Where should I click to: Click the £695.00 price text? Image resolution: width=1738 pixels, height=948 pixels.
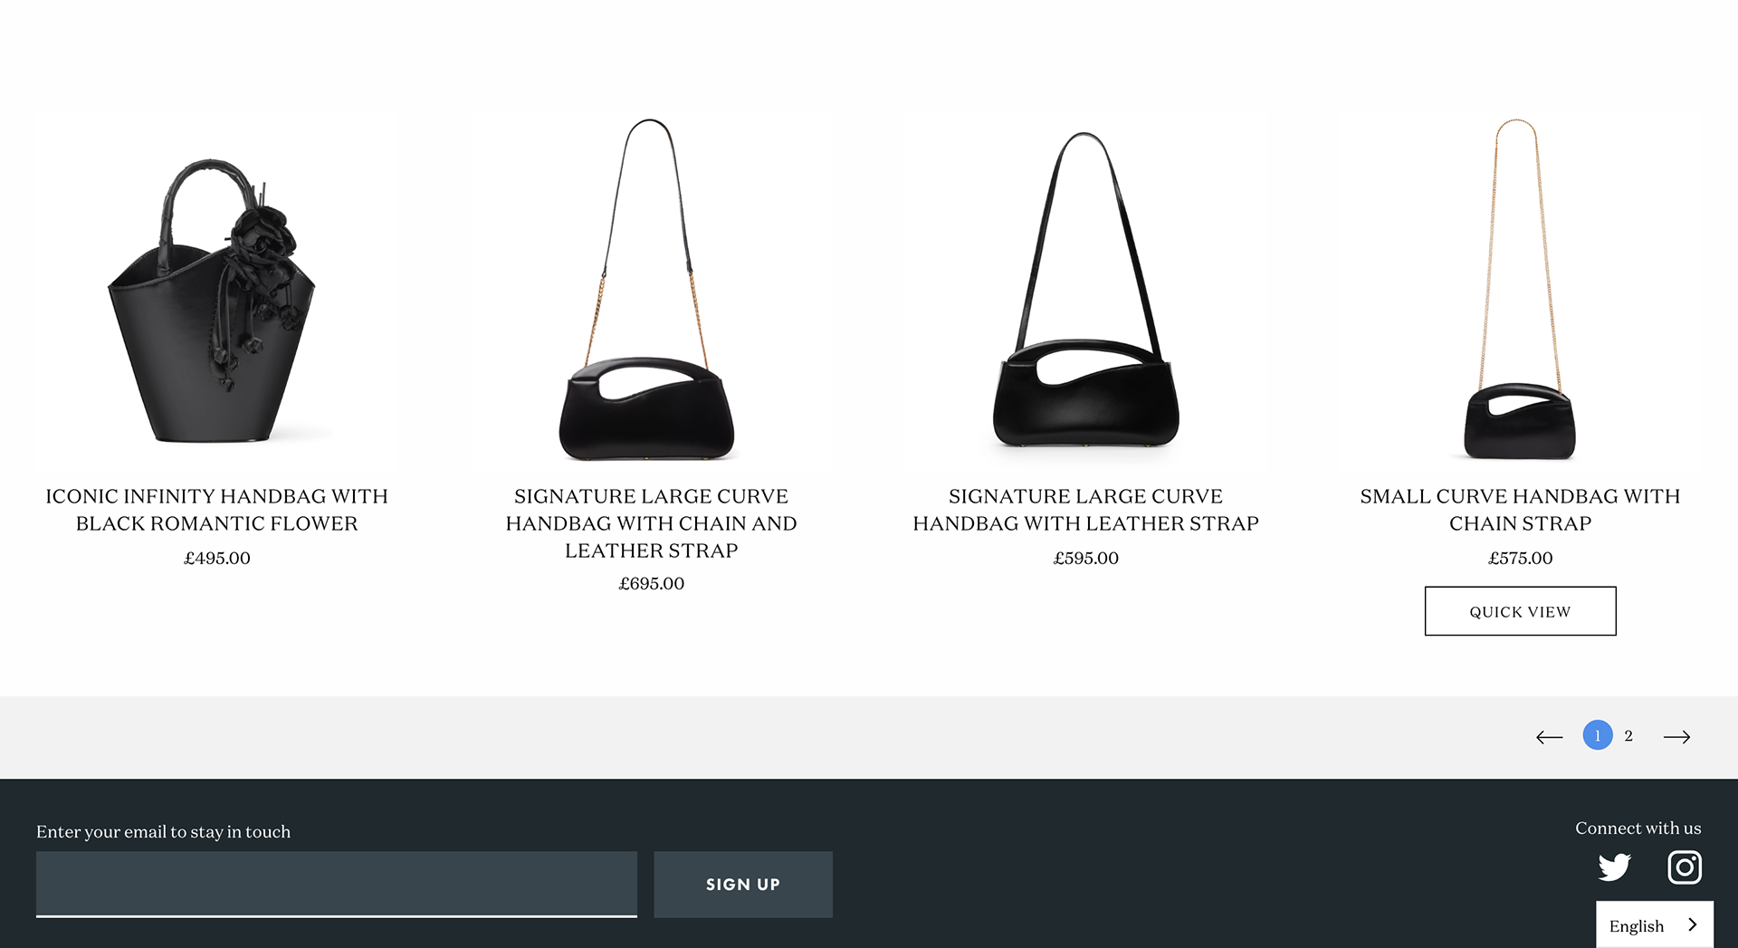coord(652,584)
